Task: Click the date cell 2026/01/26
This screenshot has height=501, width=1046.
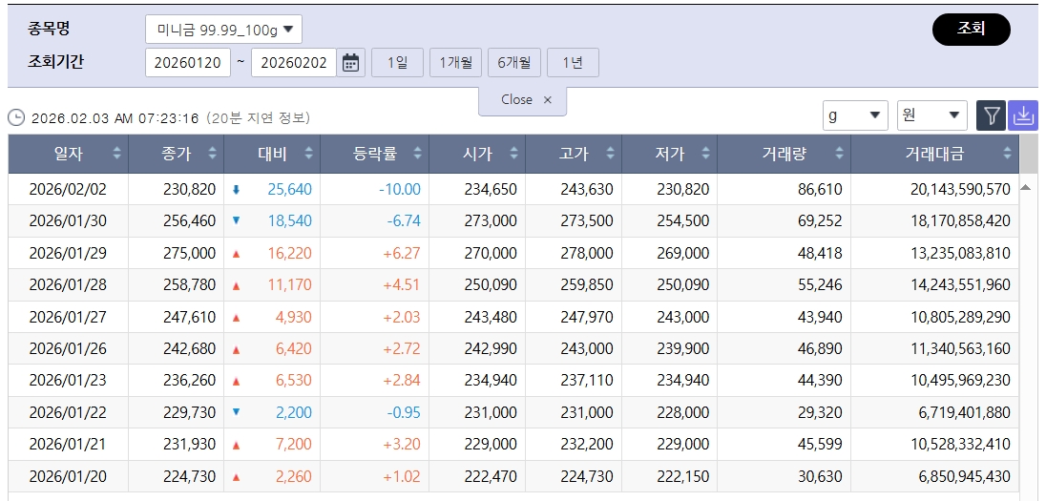Action: [x=68, y=348]
